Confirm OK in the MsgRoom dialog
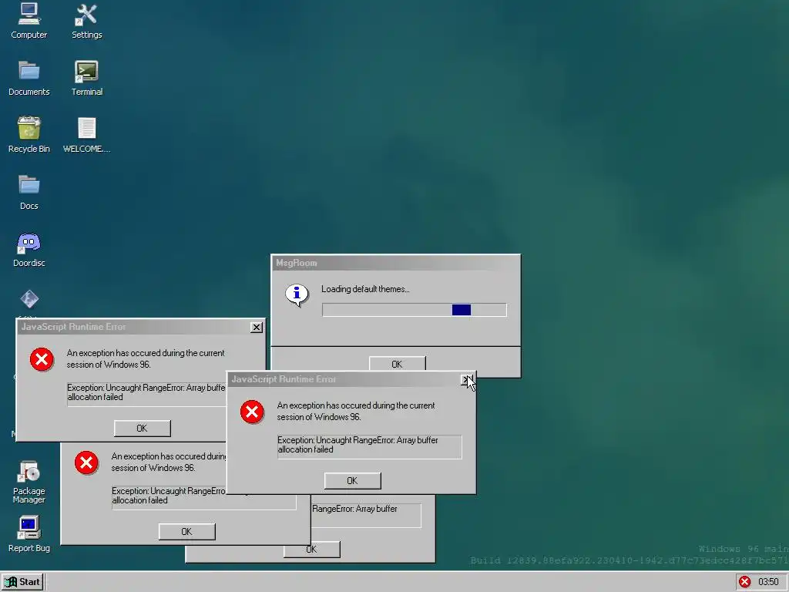 tap(397, 364)
